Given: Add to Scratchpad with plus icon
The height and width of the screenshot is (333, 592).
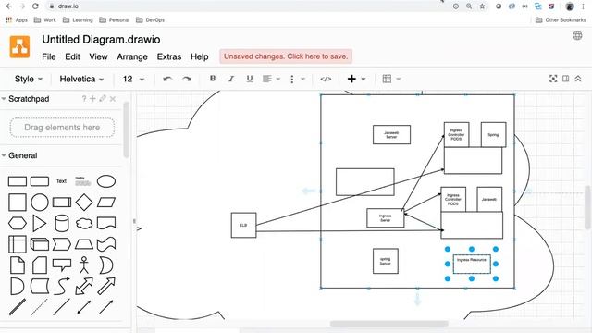Looking at the screenshot, I should click(x=92, y=99).
